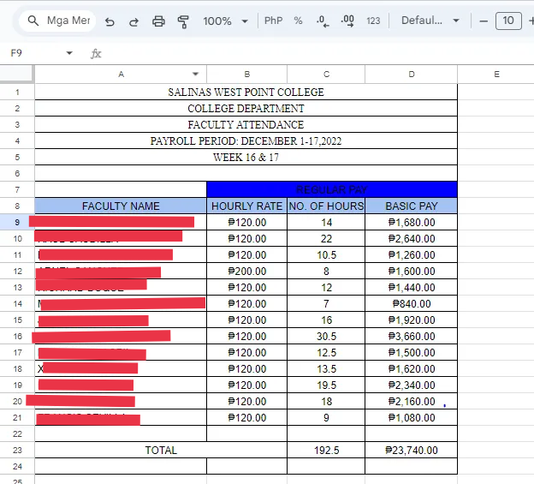
Task: Click the ₱1,680.00 basic pay cell
Action: [x=412, y=222]
